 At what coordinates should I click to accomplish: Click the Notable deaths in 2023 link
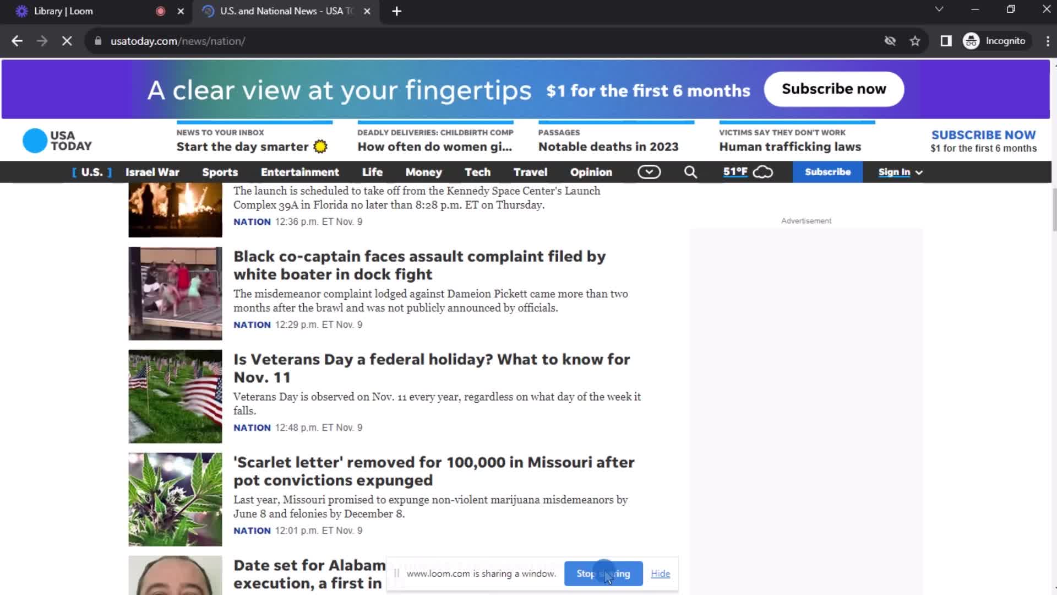tap(608, 146)
